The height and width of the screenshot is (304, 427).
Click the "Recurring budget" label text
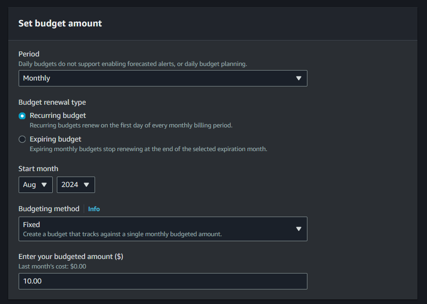point(58,116)
